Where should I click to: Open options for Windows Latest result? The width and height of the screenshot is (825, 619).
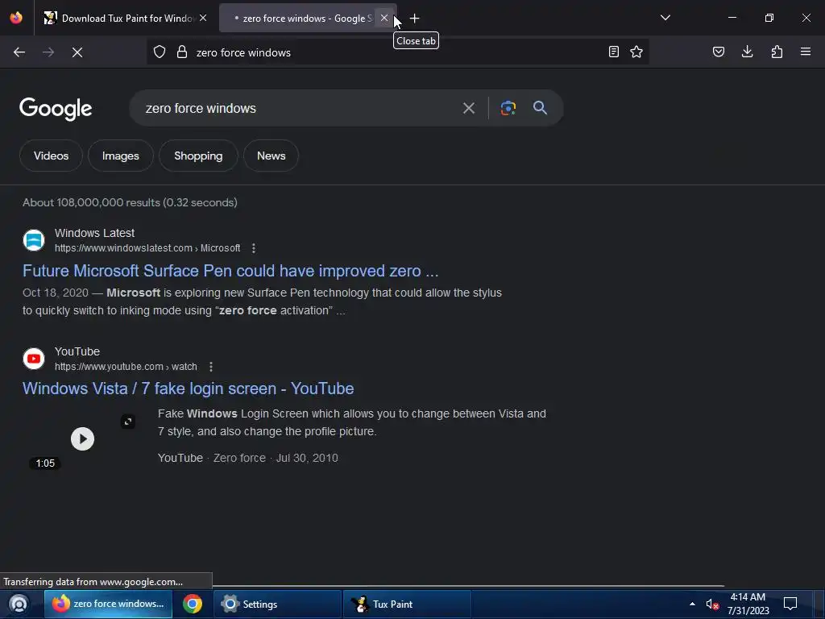(x=254, y=248)
